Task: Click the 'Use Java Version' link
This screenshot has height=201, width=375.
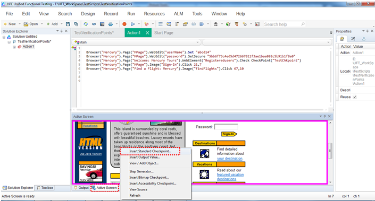Action: click(x=90, y=154)
